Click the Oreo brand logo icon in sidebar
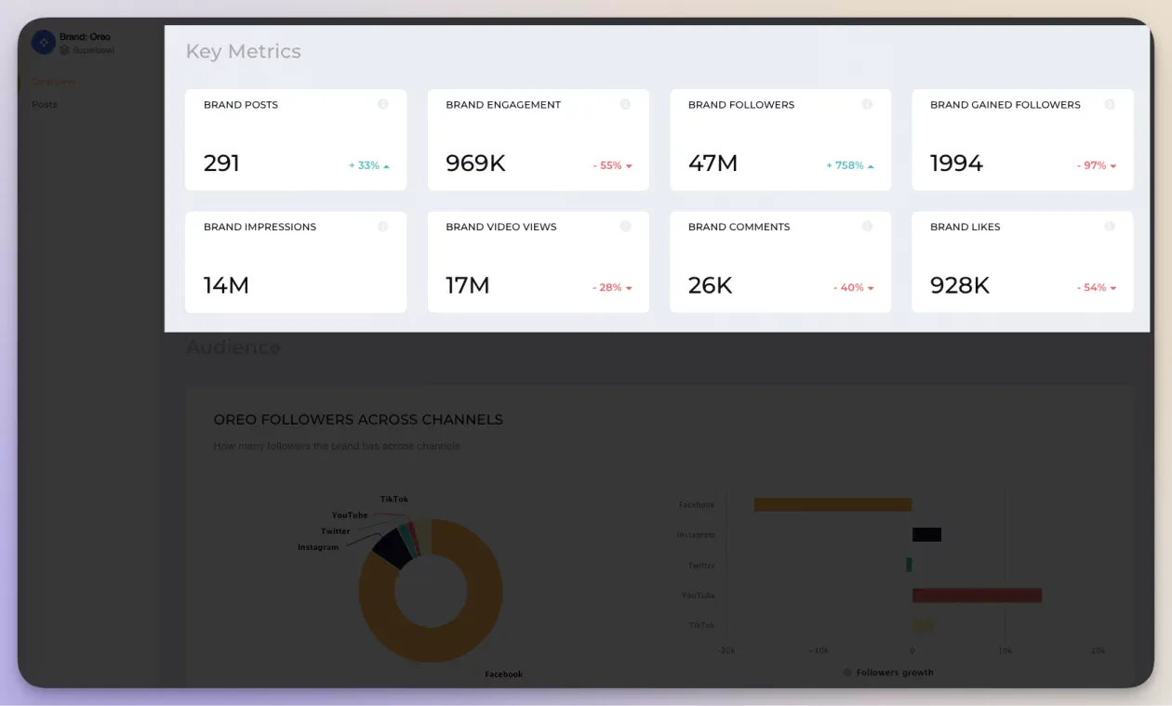 coord(43,42)
